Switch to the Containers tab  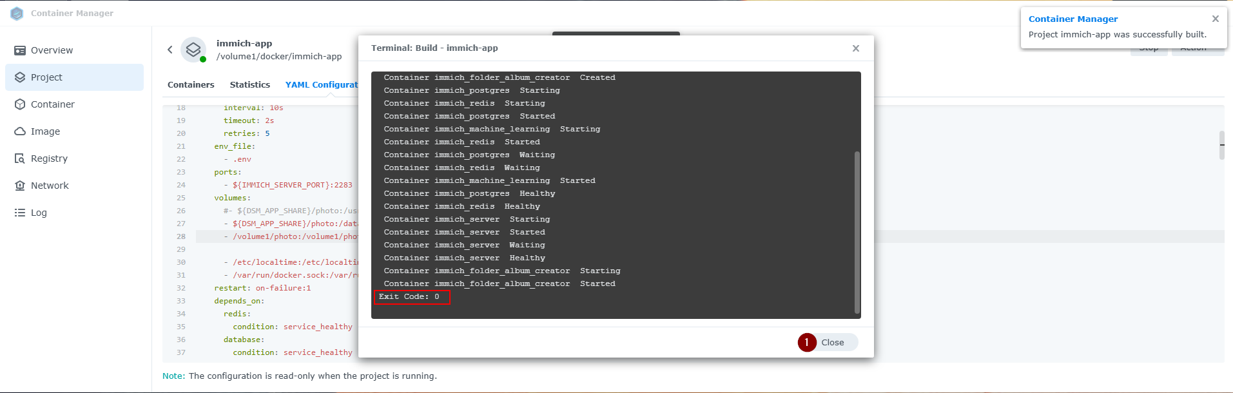point(191,84)
